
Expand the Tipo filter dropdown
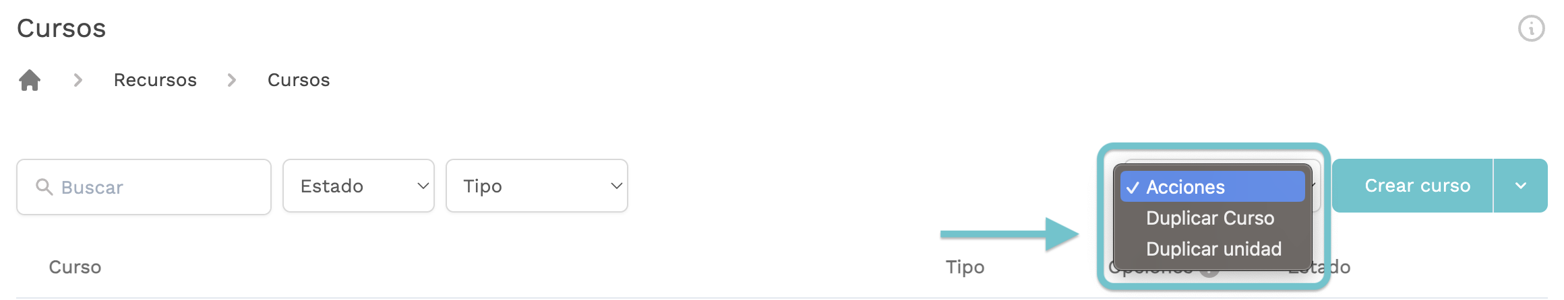[x=537, y=186]
